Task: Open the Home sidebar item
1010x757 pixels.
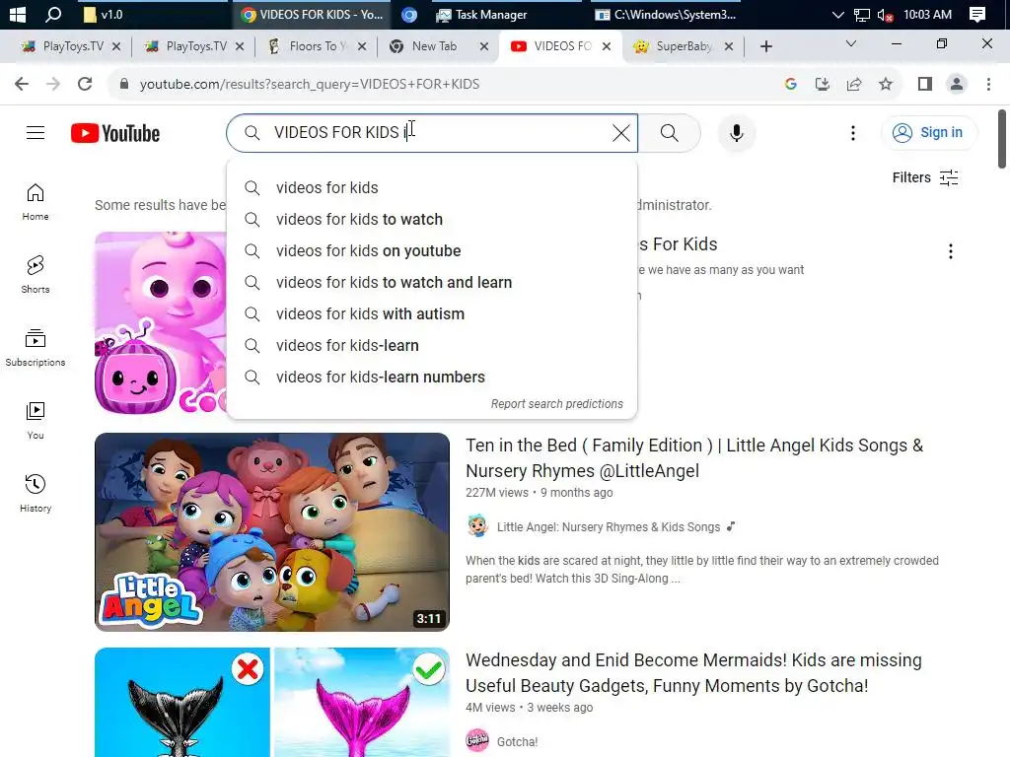Action: coord(36,201)
